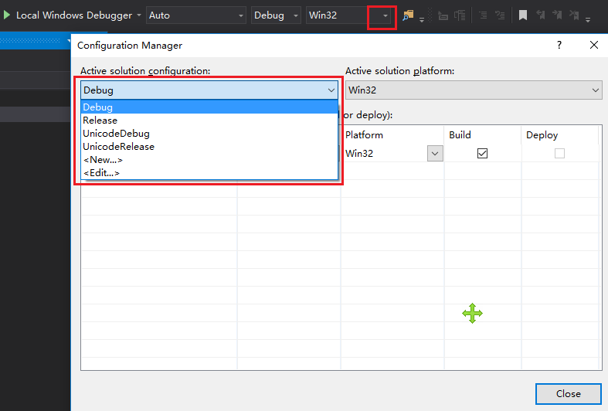The height and width of the screenshot is (411, 608).
Task: Select Debug in the configuration list
Action: [x=209, y=107]
